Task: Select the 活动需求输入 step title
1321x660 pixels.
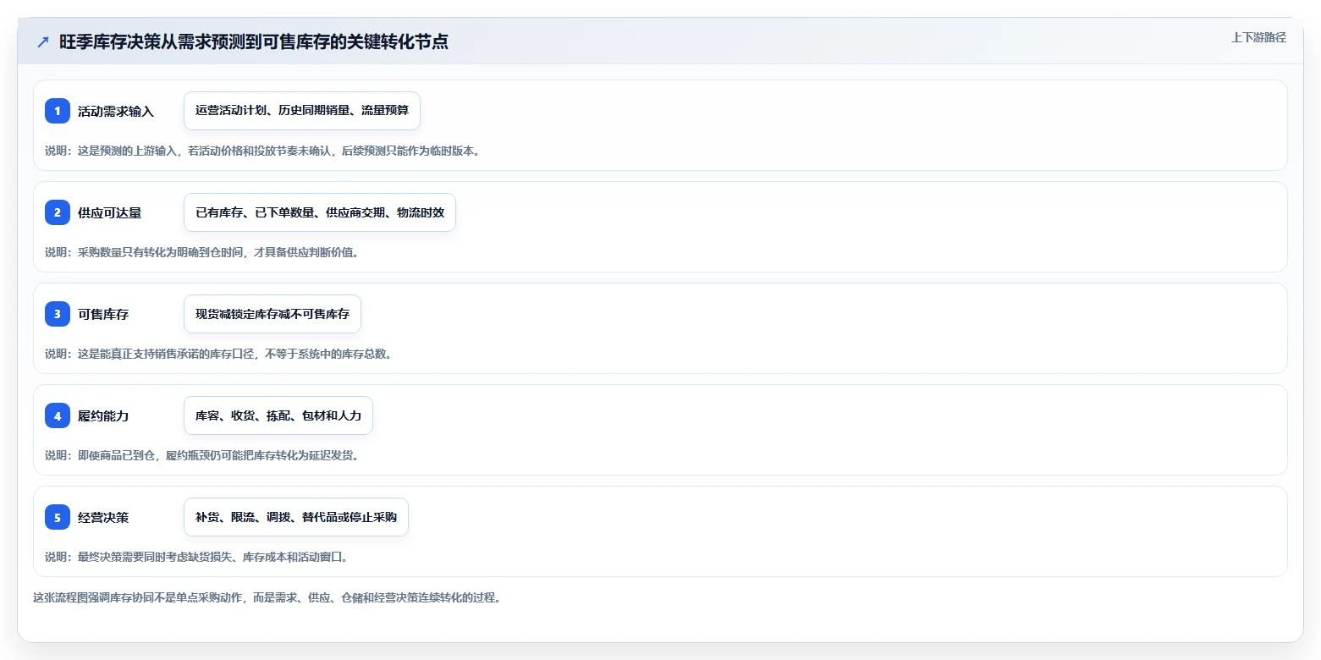Action: click(x=116, y=111)
